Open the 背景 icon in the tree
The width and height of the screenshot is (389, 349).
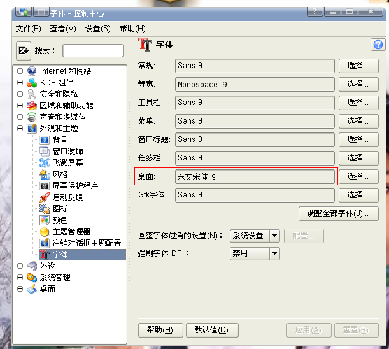coord(45,140)
